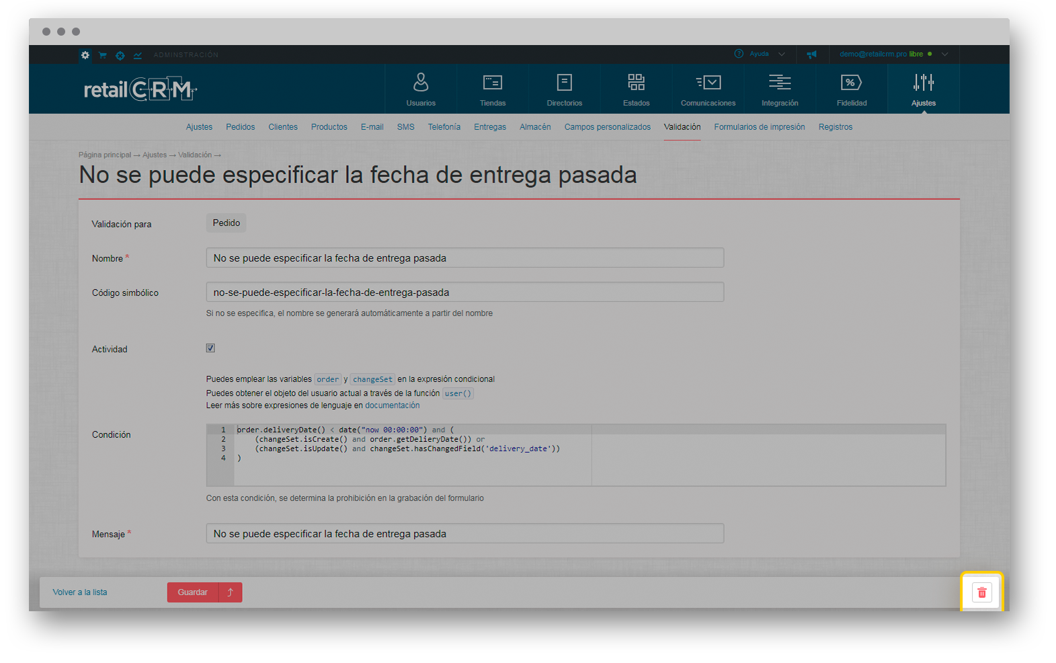
Task: Switch to Formularios de impresión tab
Action: coord(760,127)
